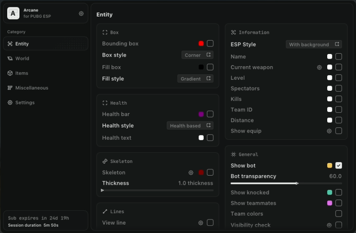Click the red Bounding box color swatch
Screen dimensions: 356x233
click(201, 43)
